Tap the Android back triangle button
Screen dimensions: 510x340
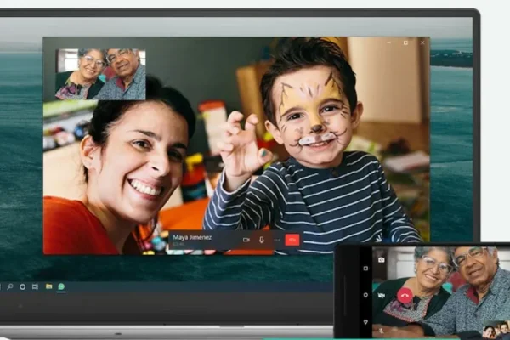[365, 322]
